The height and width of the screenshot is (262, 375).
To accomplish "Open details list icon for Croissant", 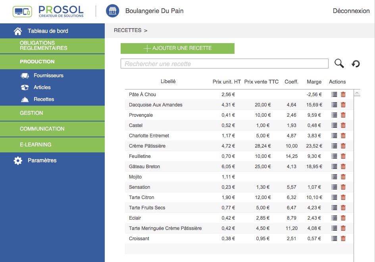I will [334, 239].
